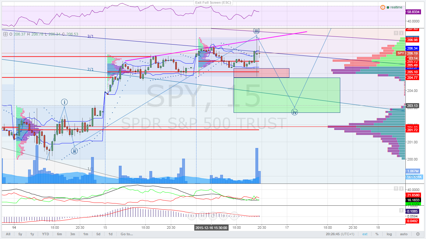Select the 3/1 Gann fan label
Screen dimensions: 426x239
pyautogui.click(x=91, y=36)
